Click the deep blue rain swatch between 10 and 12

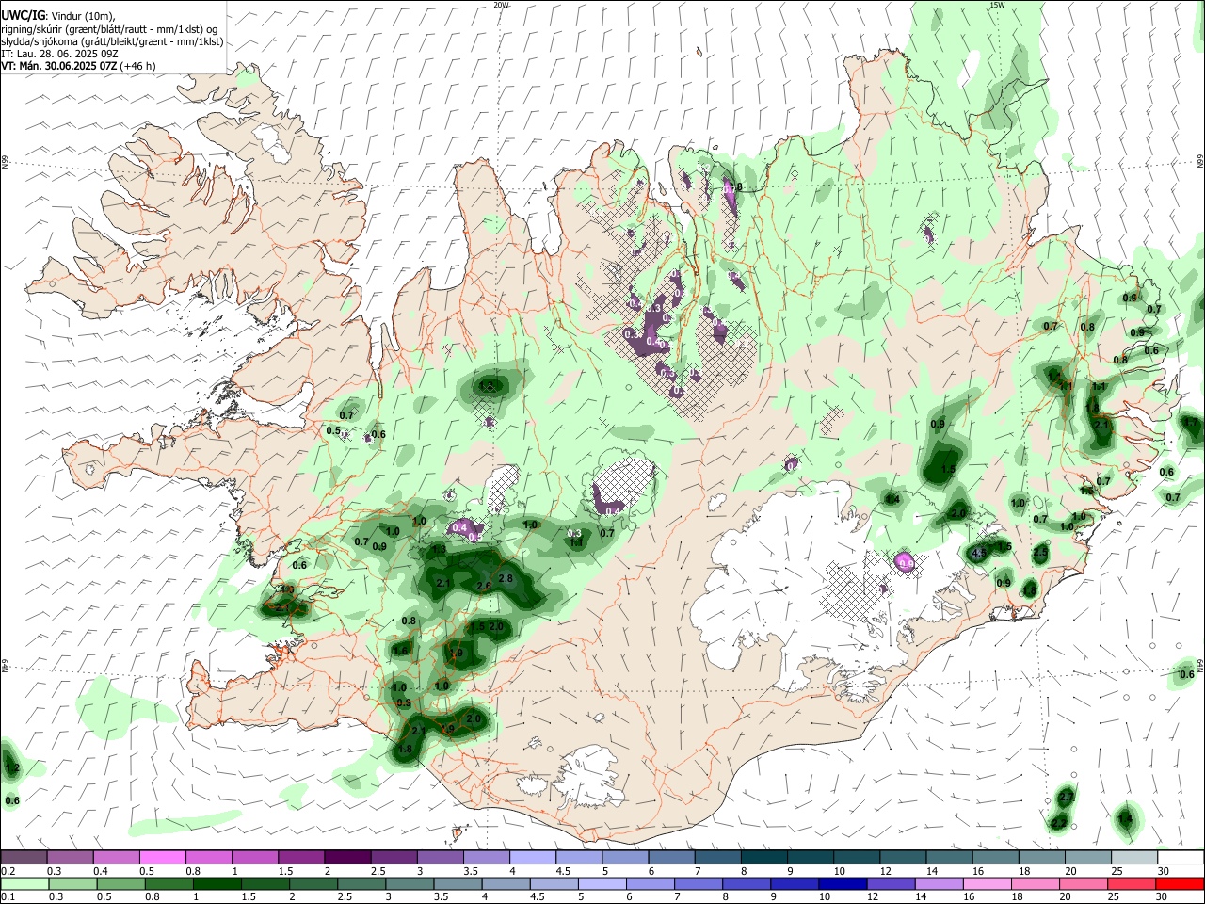pos(842,883)
